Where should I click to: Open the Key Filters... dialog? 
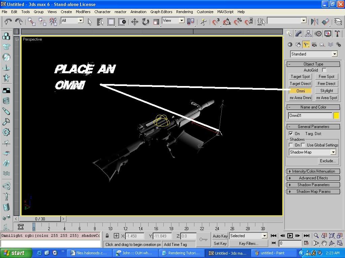[x=249, y=244]
